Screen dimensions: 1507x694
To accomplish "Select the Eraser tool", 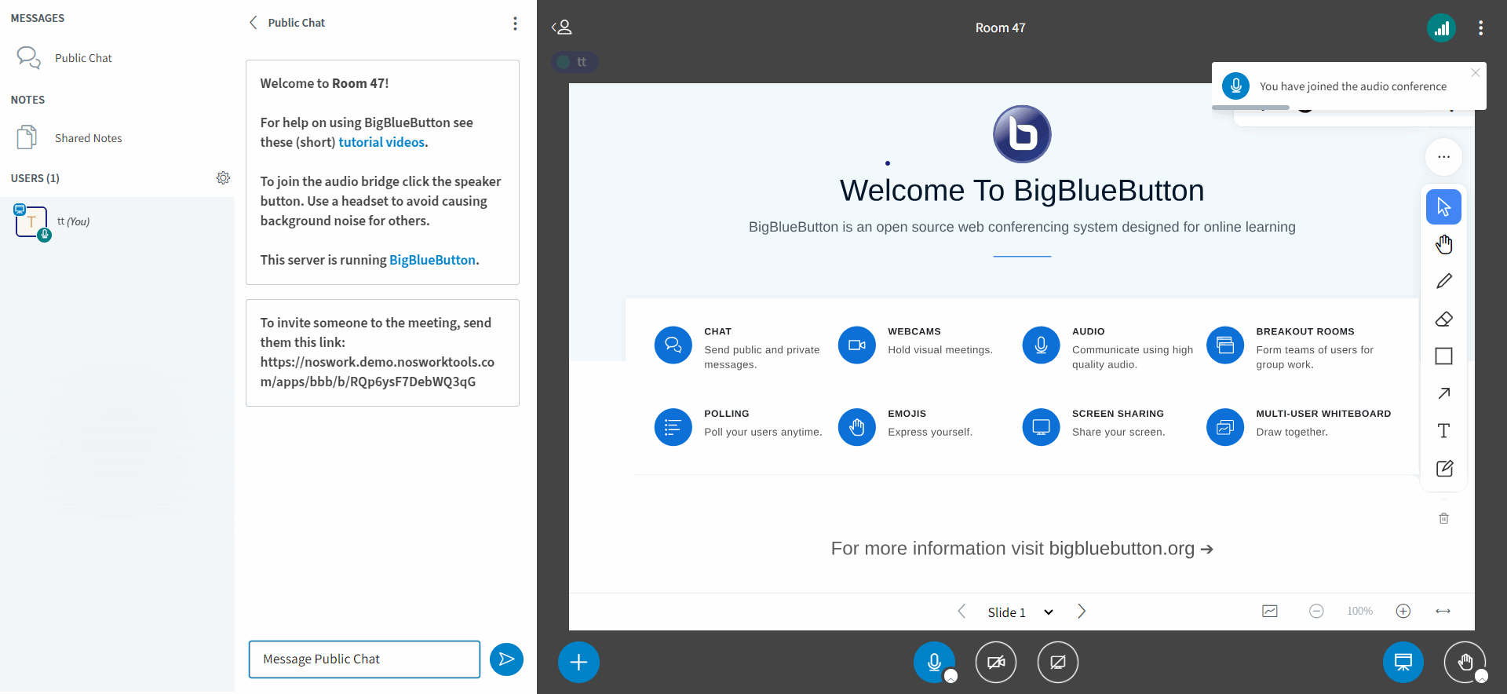I will tap(1443, 319).
